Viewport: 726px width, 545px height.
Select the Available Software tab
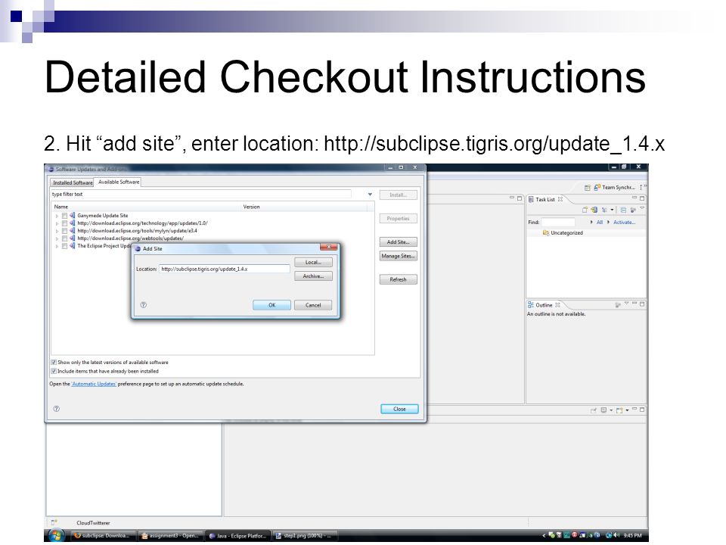click(x=119, y=182)
